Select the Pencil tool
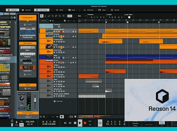 [x=46, y=16]
